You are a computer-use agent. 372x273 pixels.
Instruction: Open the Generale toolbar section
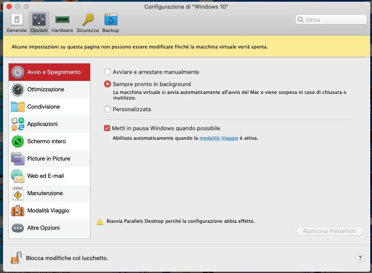point(16,23)
